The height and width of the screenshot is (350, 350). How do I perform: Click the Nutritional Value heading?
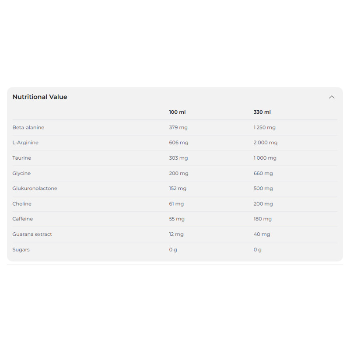point(40,97)
